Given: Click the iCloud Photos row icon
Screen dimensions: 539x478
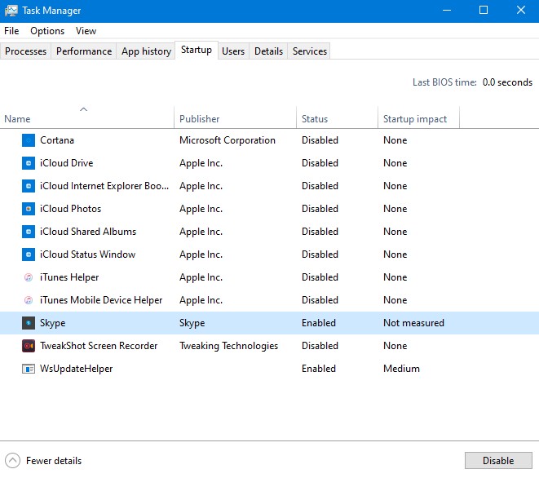Looking at the screenshot, I should click(x=29, y=209).
